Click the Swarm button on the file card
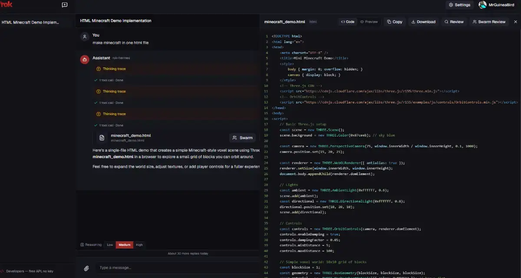 point(242,138)
